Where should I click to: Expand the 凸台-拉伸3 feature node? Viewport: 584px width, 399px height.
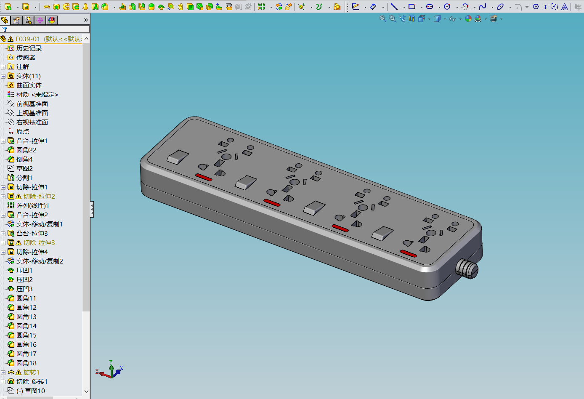coord(3,233)
